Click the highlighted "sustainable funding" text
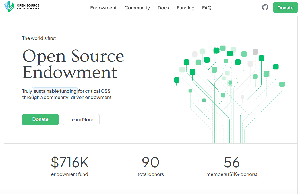The width and height of the screenshot is (300, 194). pyautogui.click(x=55, y=91)
